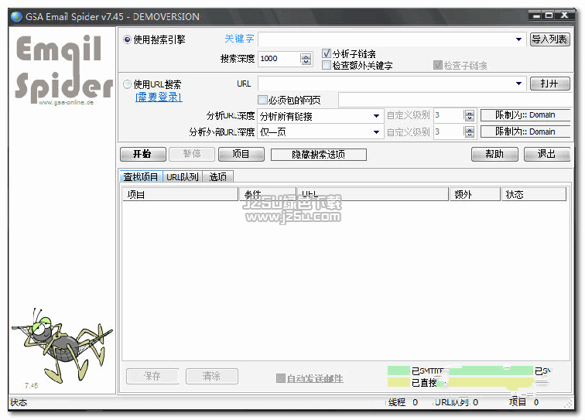This screenshot has height=420, width=585.
Task: Expand the 关键字 dropdown arrow
Action: tap(518, 39)
